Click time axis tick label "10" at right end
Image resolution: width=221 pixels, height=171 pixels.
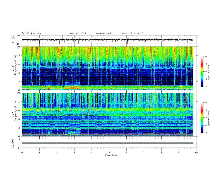point(196,153)
